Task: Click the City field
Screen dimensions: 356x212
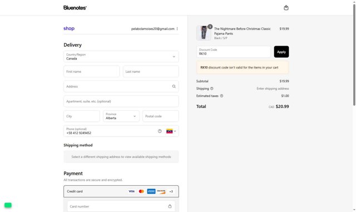Action: (82, 116)
